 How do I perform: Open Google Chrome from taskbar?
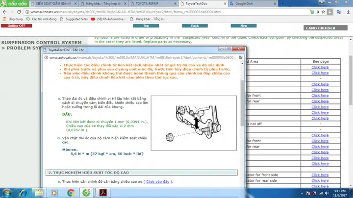tap(71, 193)
